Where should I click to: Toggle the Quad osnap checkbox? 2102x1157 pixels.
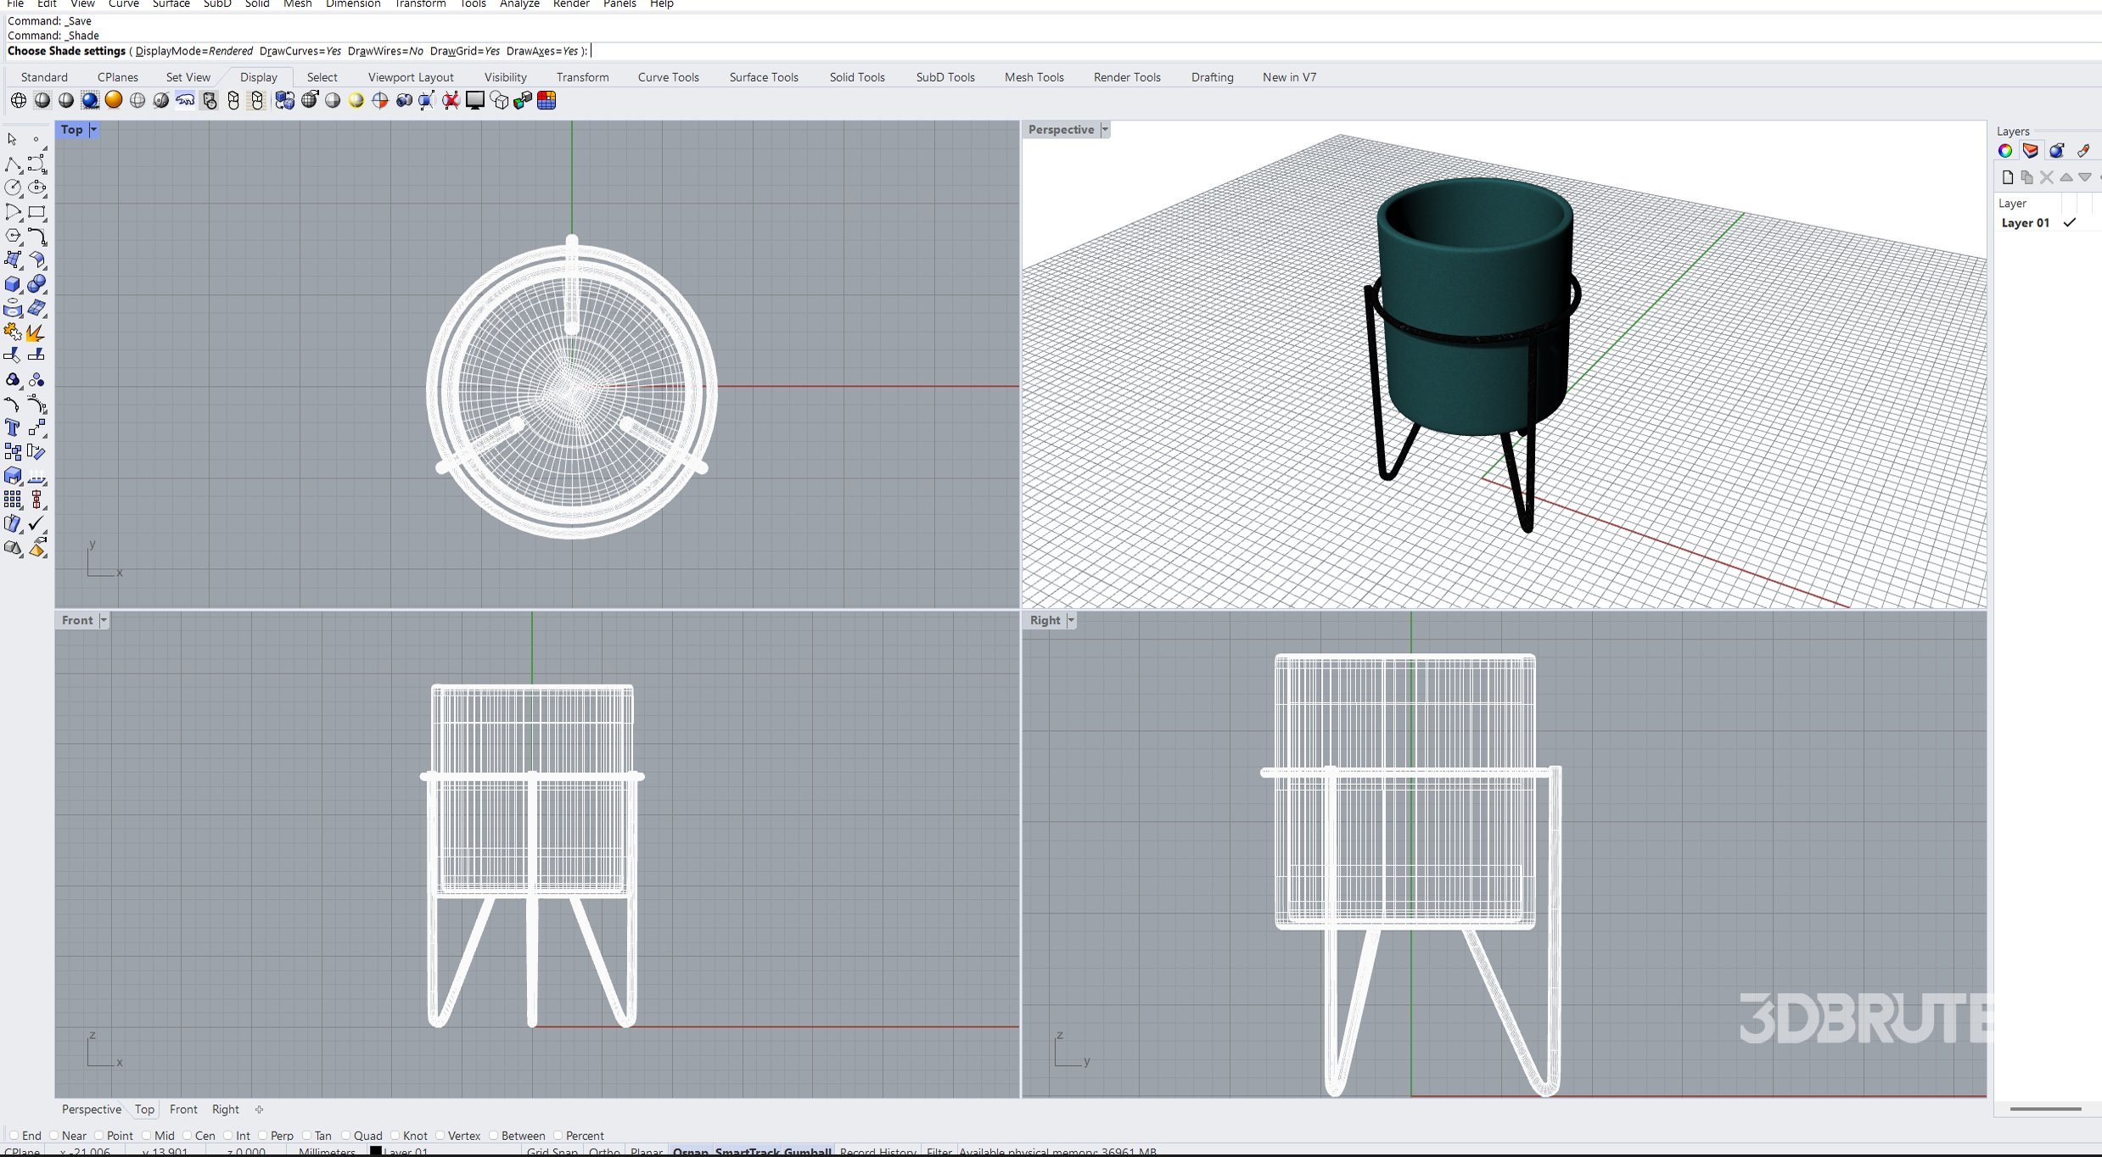click(x=345, y=1136)
